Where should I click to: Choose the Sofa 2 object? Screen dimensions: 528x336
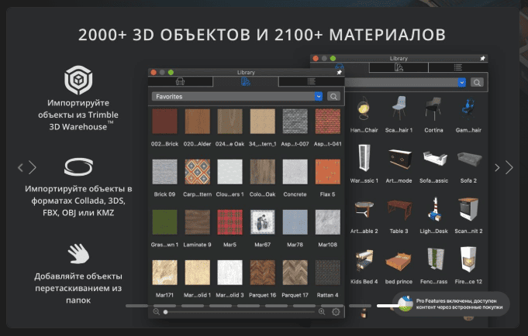tap(469, 159)
